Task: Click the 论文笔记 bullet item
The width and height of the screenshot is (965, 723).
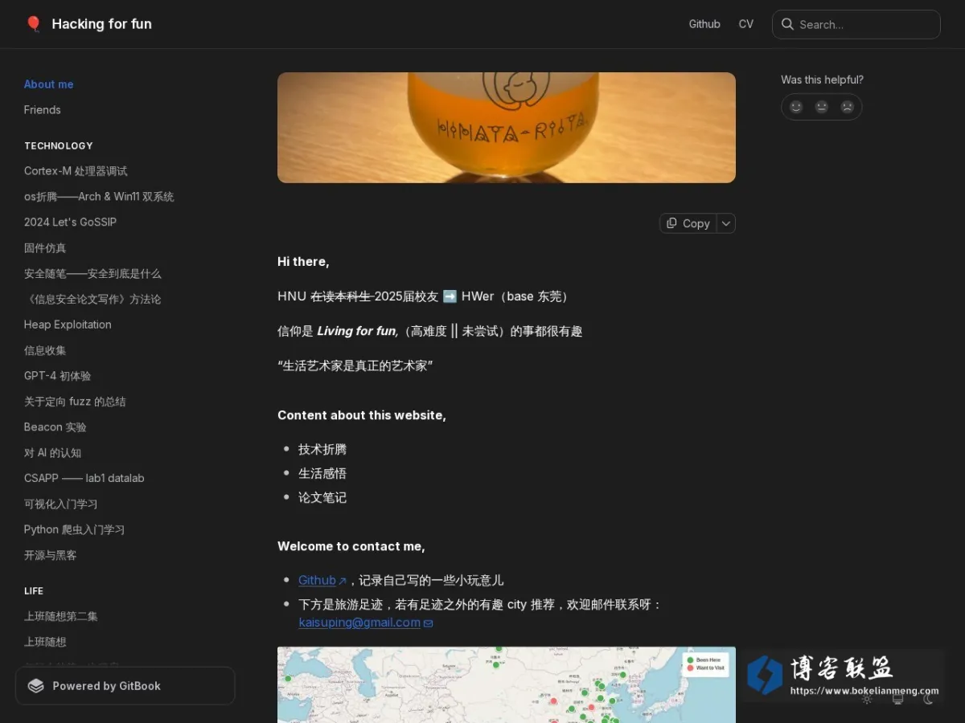Action: pyautogui.click(x=322, y=497)
